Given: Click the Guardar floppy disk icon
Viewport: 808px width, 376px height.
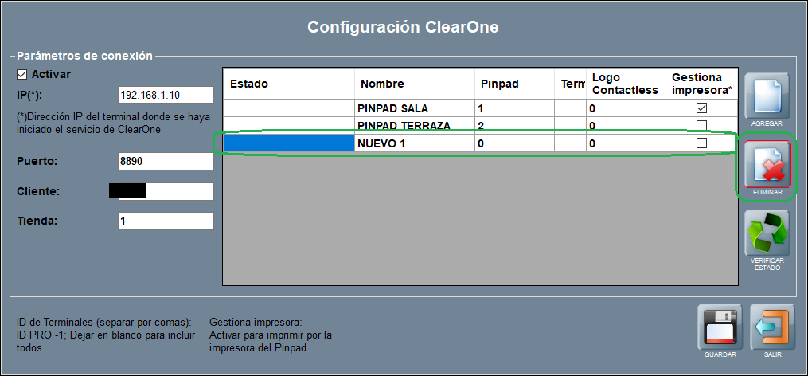Looking at the screenshot, I should pos(720,327).
